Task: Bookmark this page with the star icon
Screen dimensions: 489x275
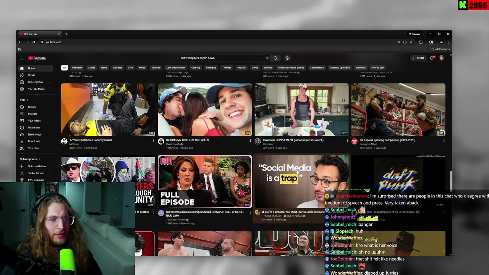Action: coord(411,42)
